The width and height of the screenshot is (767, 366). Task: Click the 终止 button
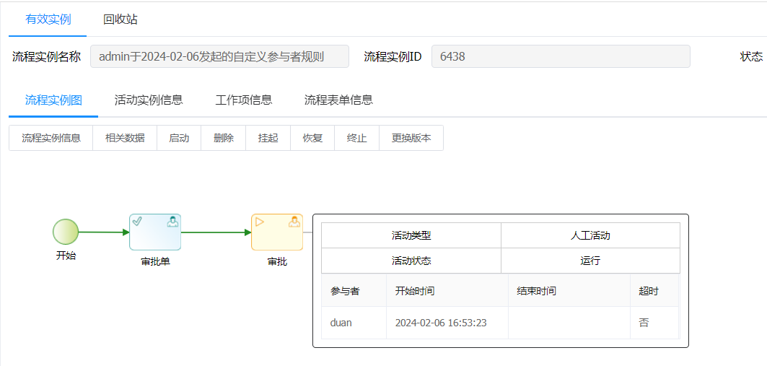click(x=356, y=138)
